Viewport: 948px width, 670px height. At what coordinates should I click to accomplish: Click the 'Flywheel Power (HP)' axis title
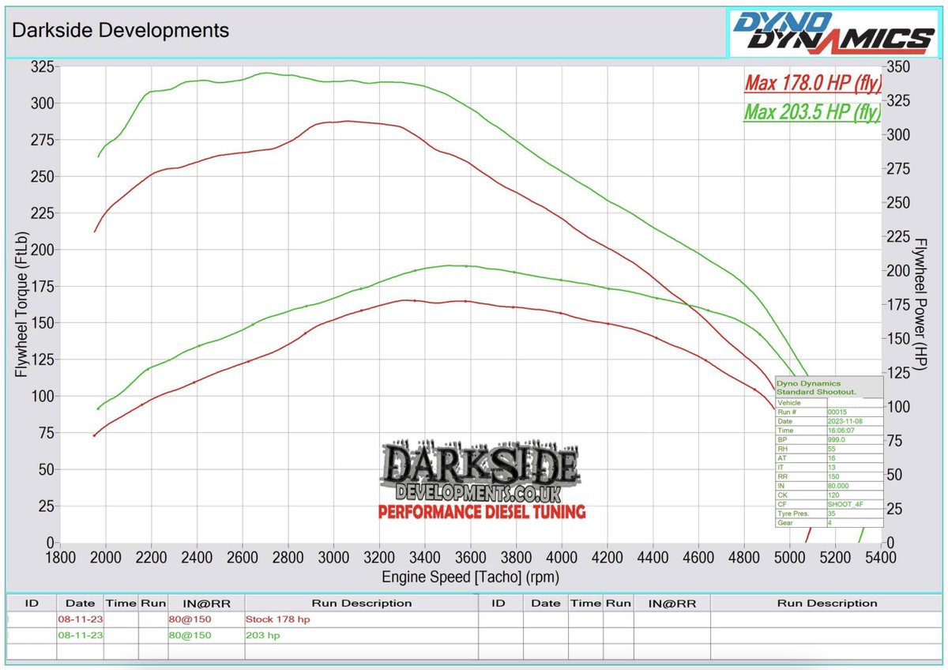click(920, 304)
